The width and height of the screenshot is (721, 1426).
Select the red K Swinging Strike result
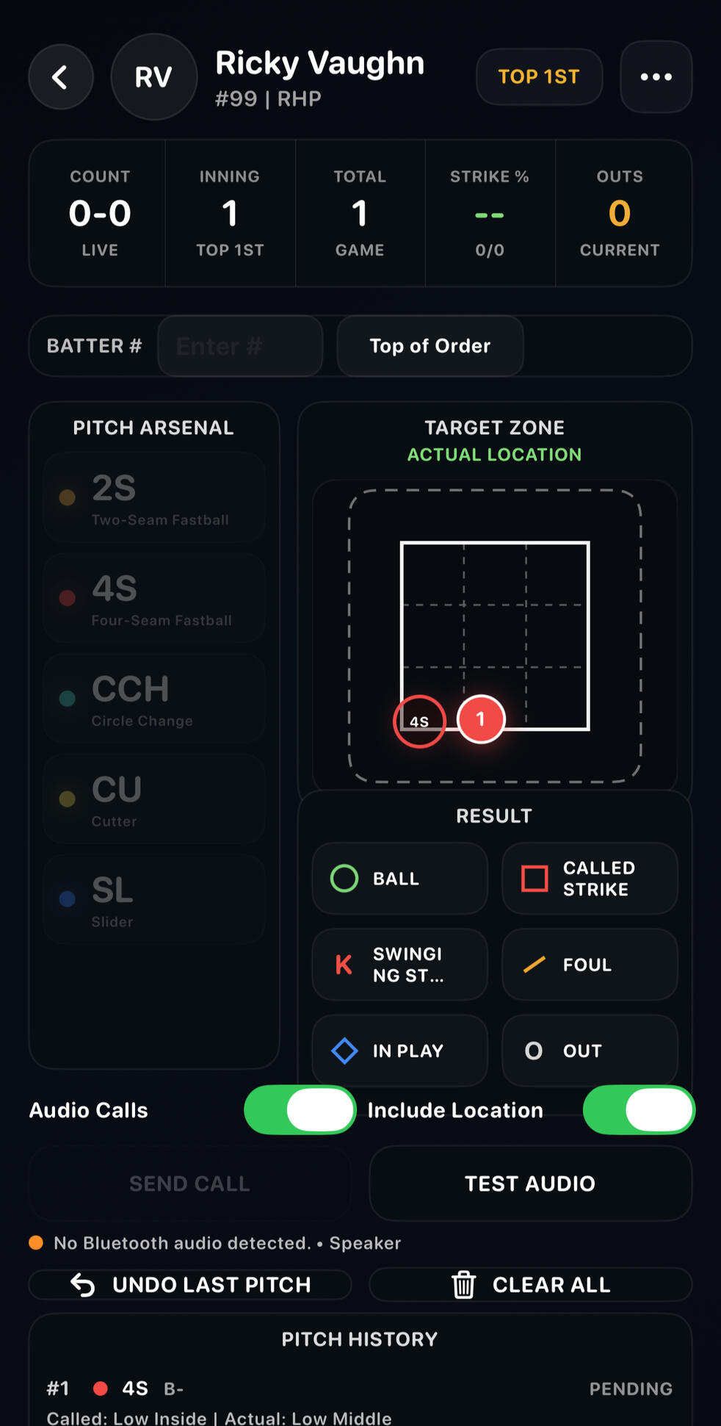[x=399, y=965]
